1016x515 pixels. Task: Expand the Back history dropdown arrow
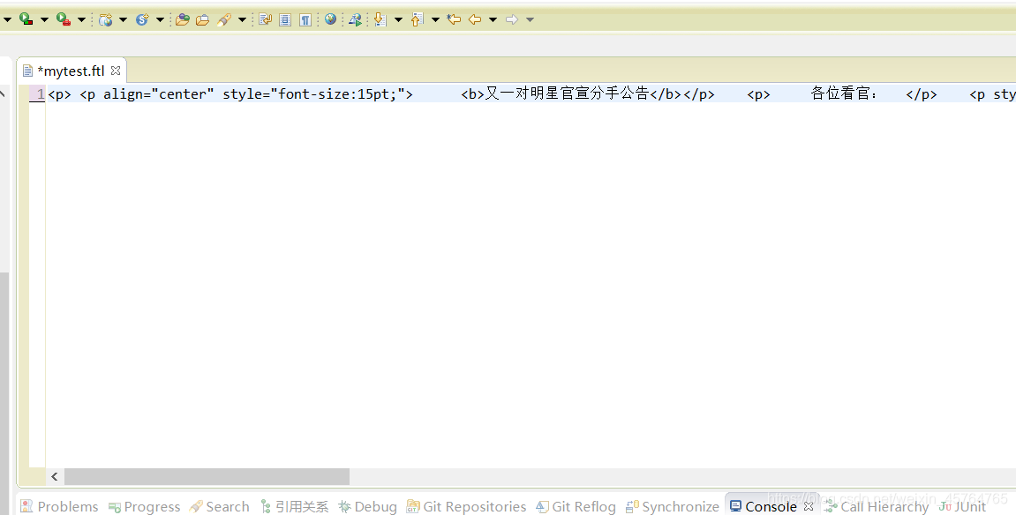click(492, 19)
